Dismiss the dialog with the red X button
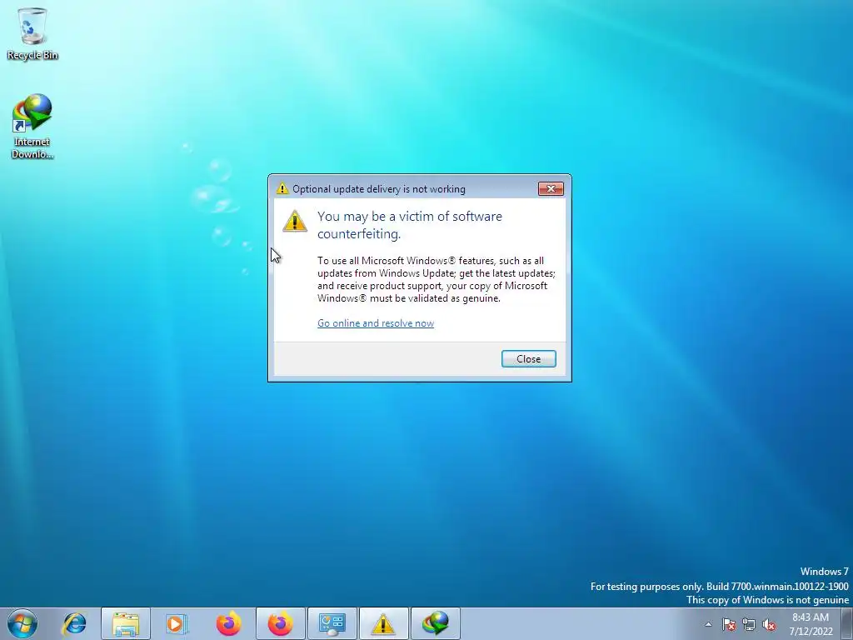The height and width of the screenshot is (640, 853). pyautogui.click(x=551, y=189)
